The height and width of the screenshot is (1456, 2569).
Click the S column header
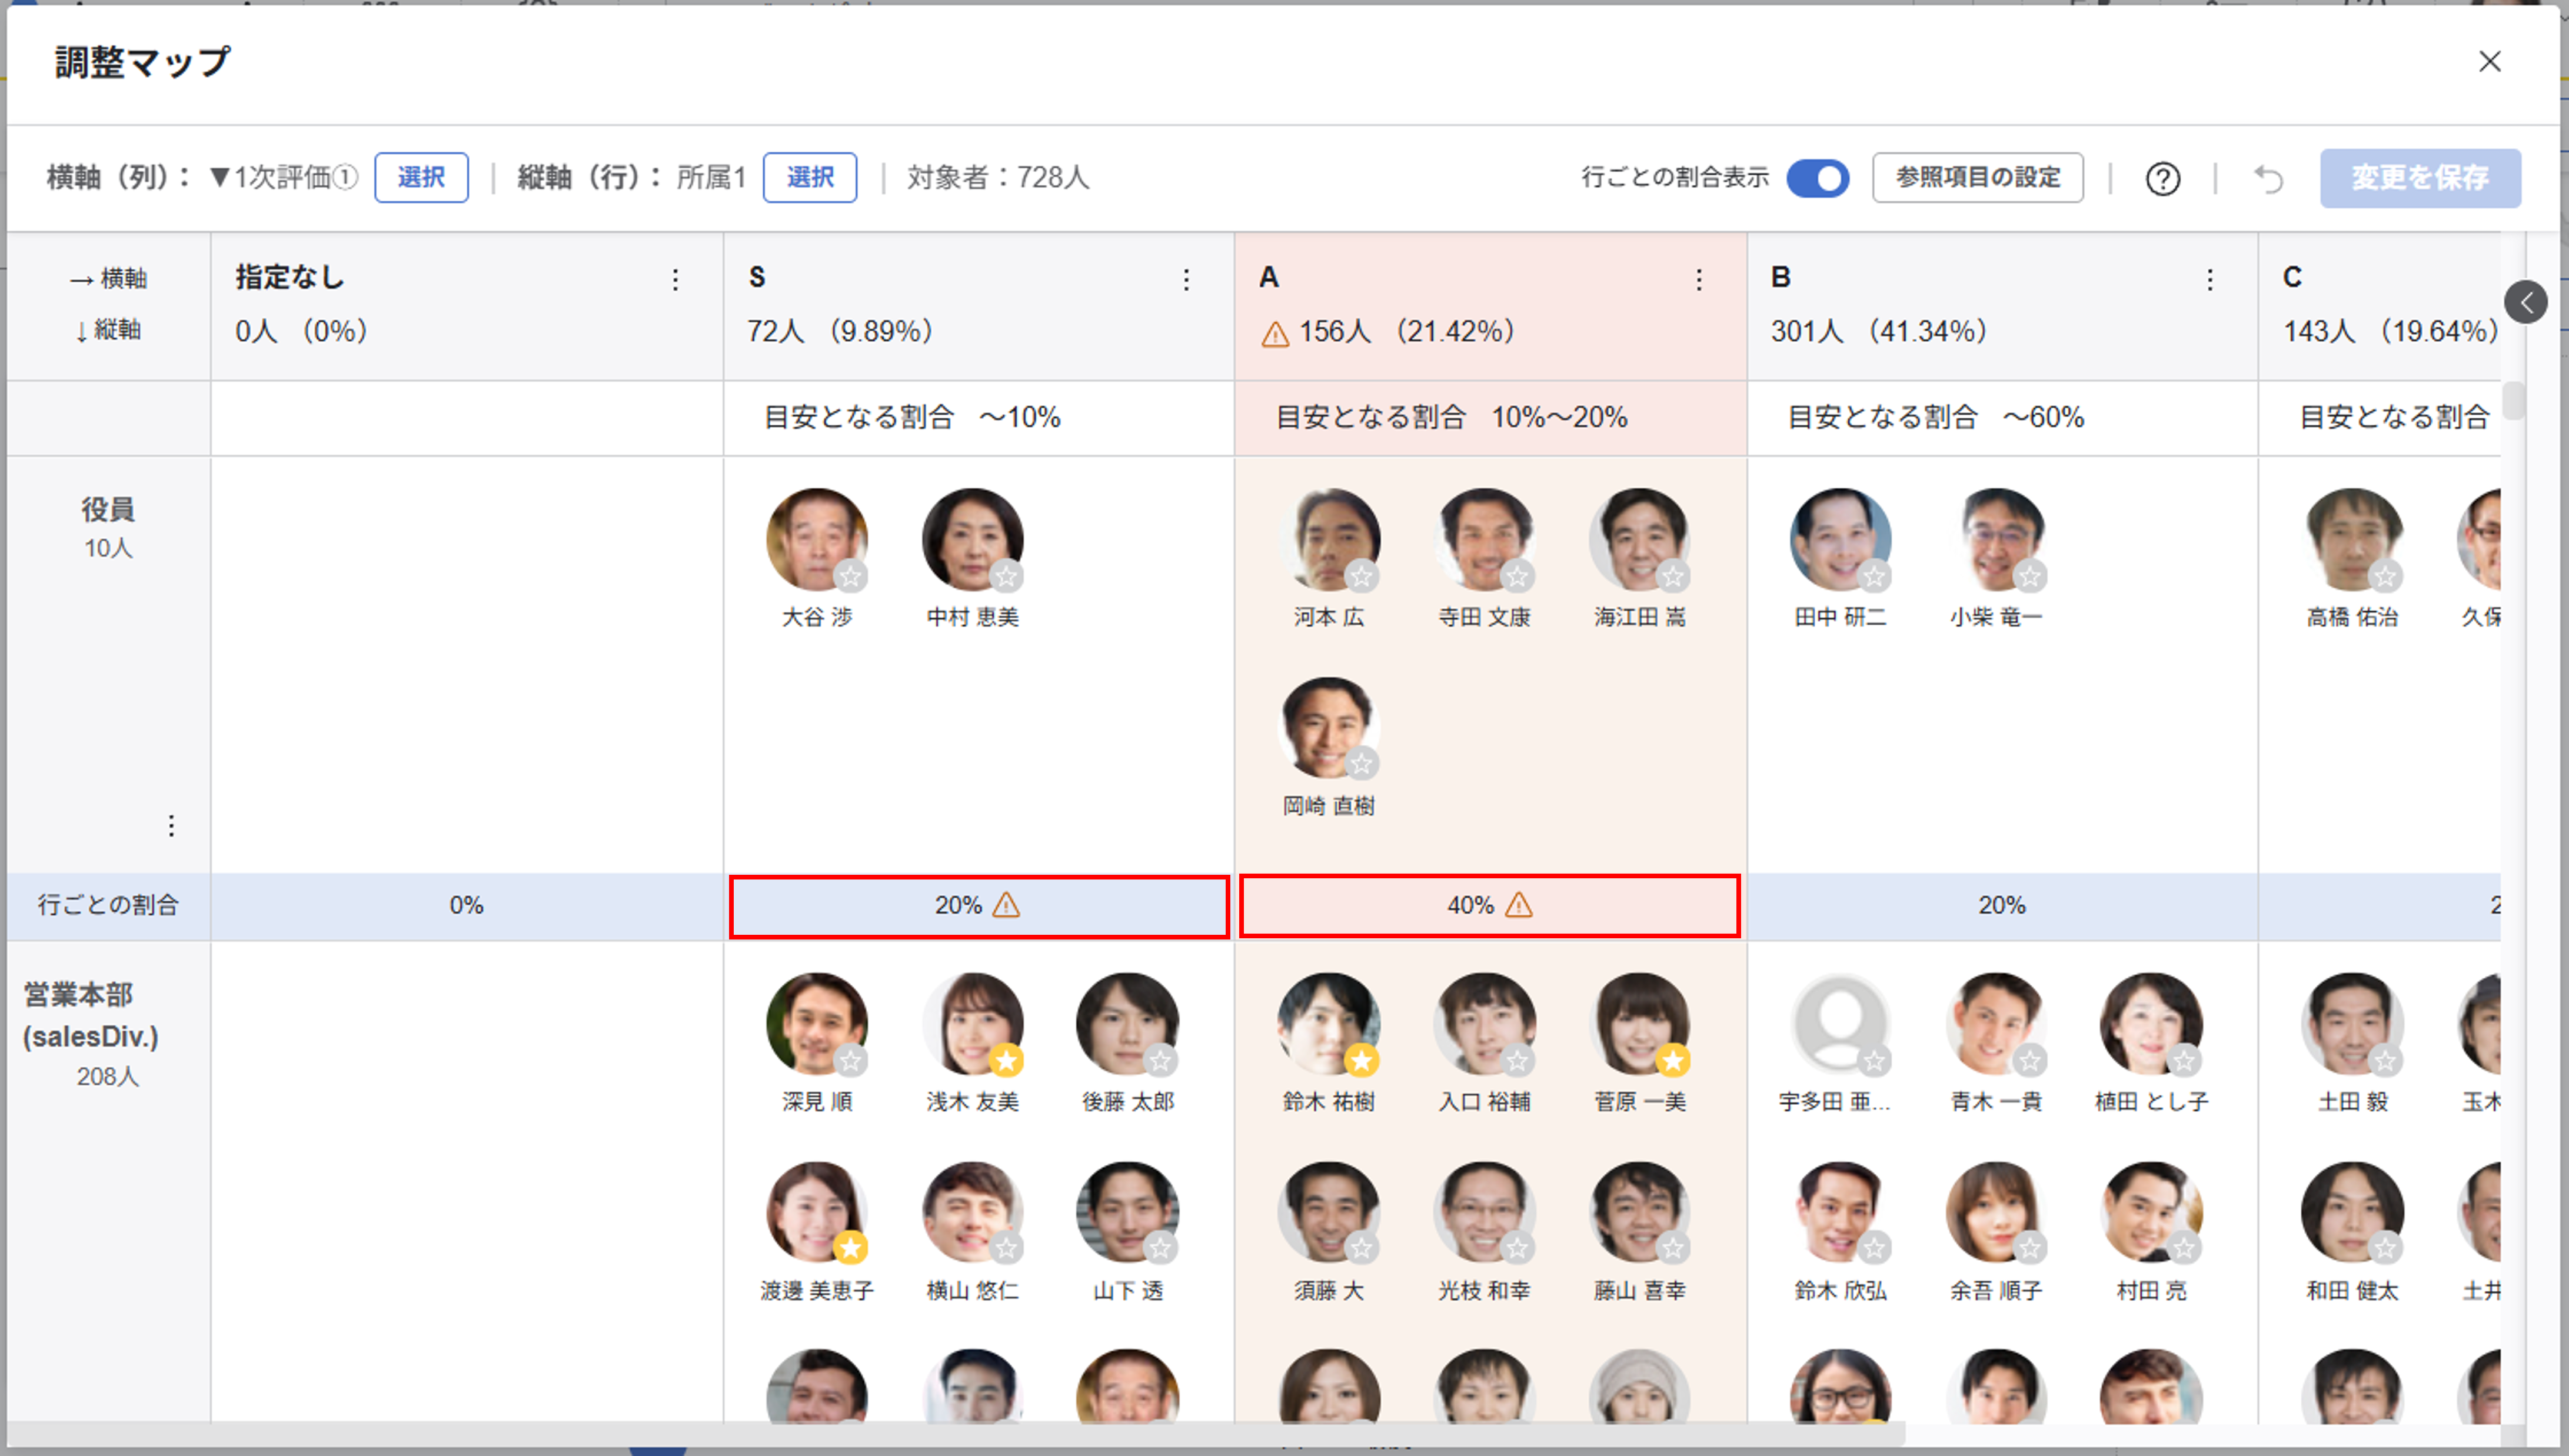[x=757, y=278]
